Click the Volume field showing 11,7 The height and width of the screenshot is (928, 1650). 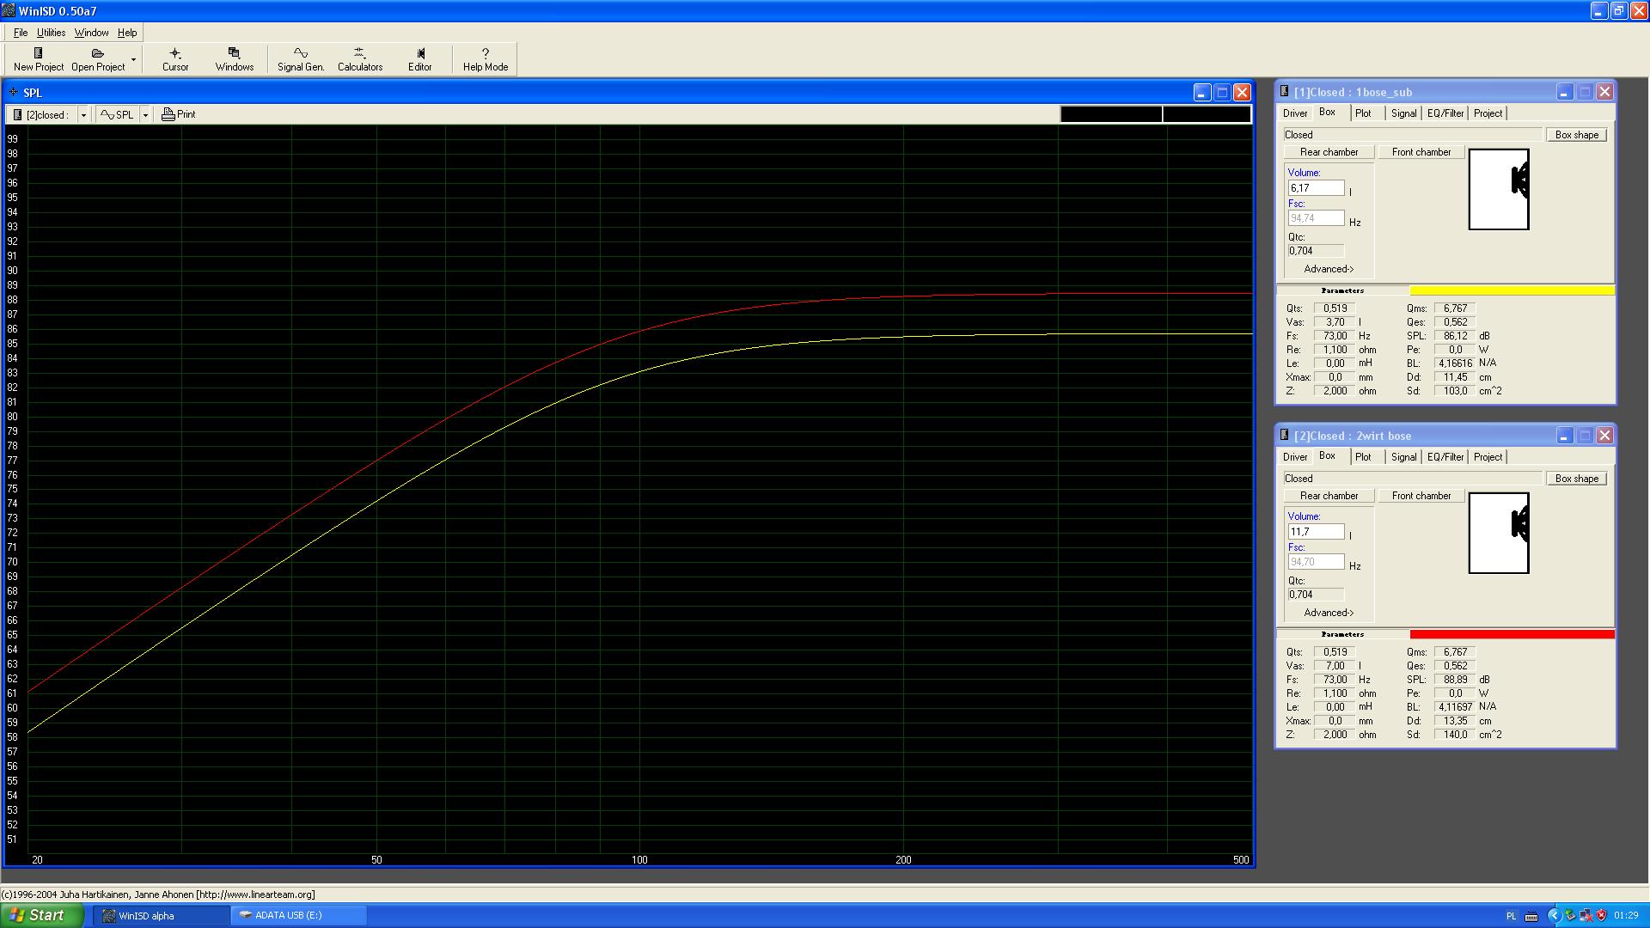1315,532
